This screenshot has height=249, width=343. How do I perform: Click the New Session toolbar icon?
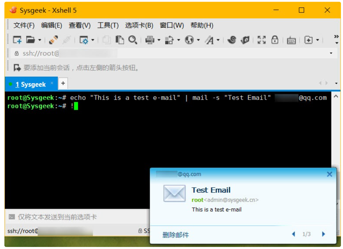click(17, 40)
